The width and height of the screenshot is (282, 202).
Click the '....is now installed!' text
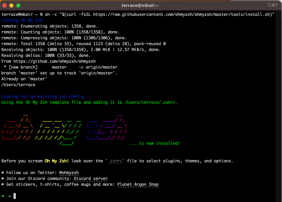pos(155,143)
